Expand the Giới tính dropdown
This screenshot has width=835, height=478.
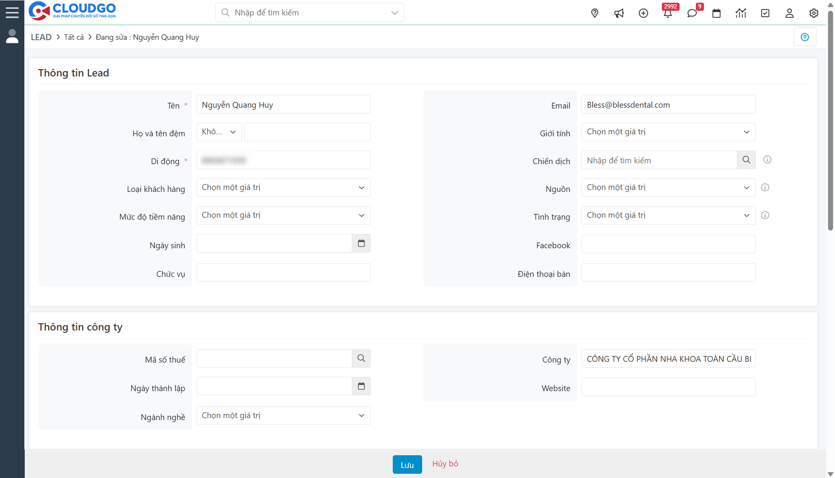click(x=668, y=132)
